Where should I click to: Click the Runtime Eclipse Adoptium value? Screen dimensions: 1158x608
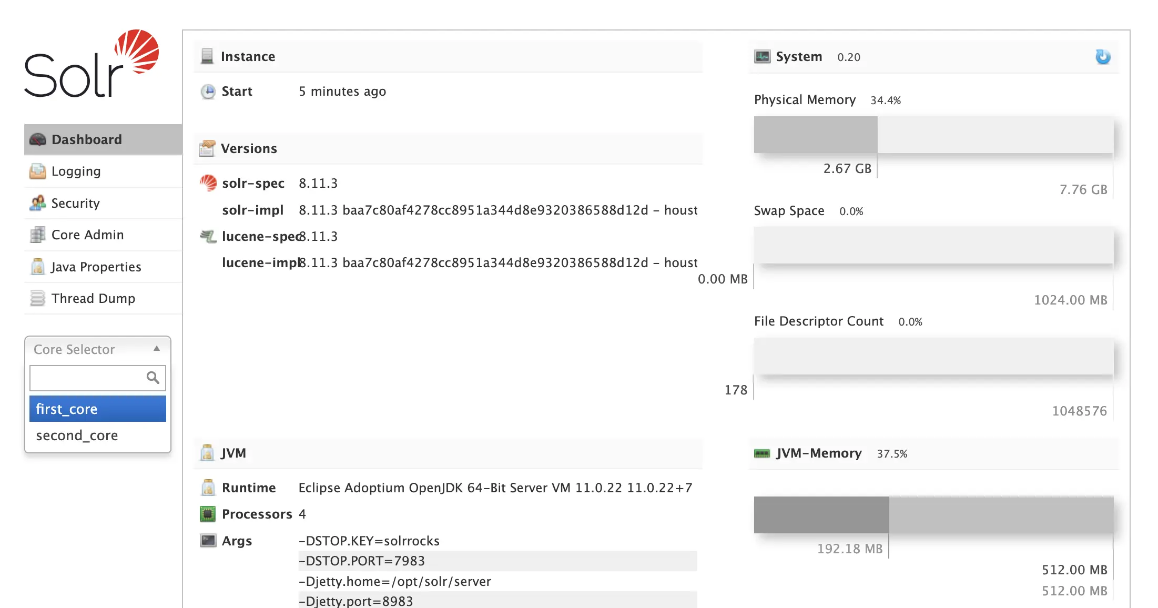[x=495, y=488]
